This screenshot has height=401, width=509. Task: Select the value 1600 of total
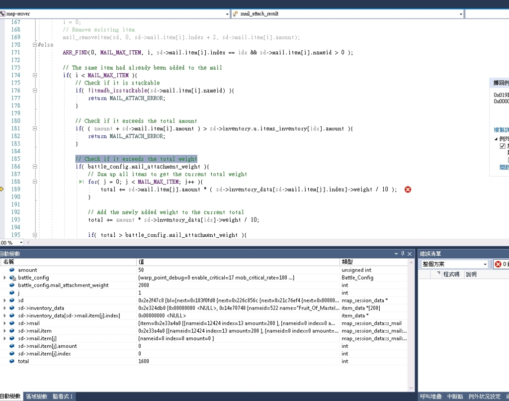click(x=144, y=361)
